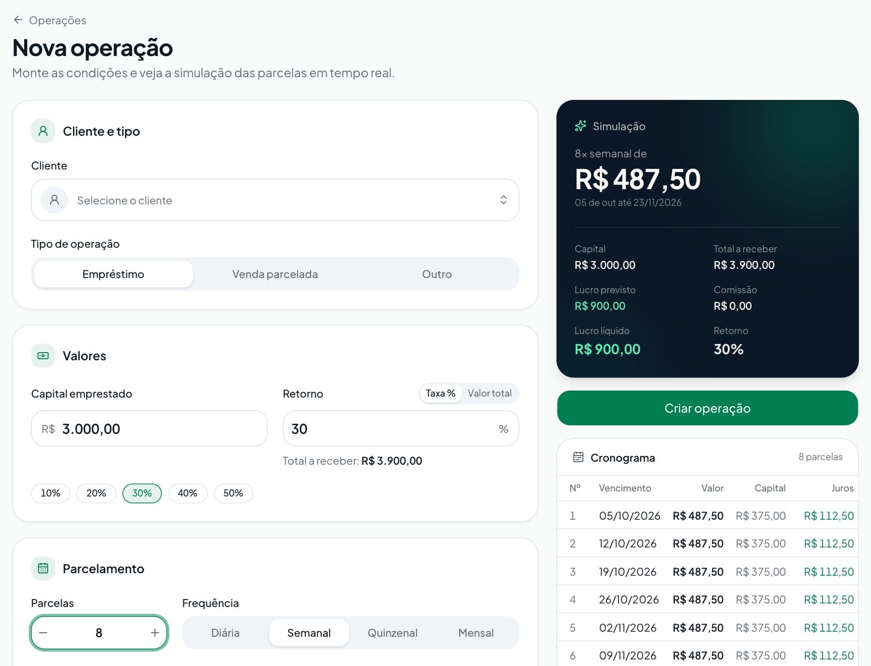Screen dimensions: 871x666
Task: Increase Parcelas with the plus button
Action: pos(155,633)
